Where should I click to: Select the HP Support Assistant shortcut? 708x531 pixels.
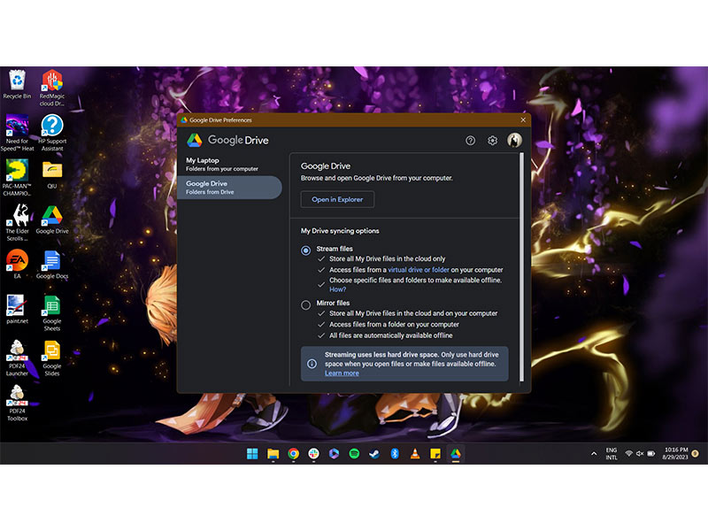pyautogui.click(x=52, y=133)
